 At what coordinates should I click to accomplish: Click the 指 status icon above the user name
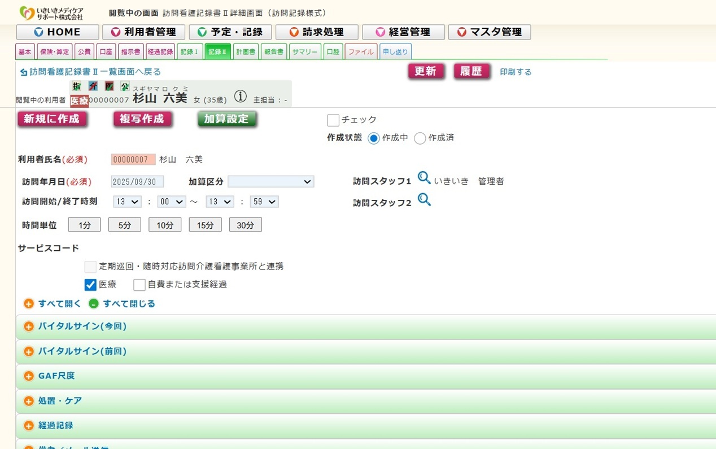(77, 86)
